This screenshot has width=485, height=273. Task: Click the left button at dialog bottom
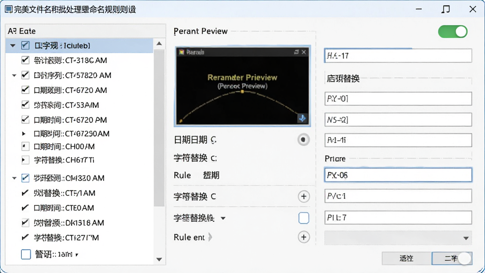406,258
